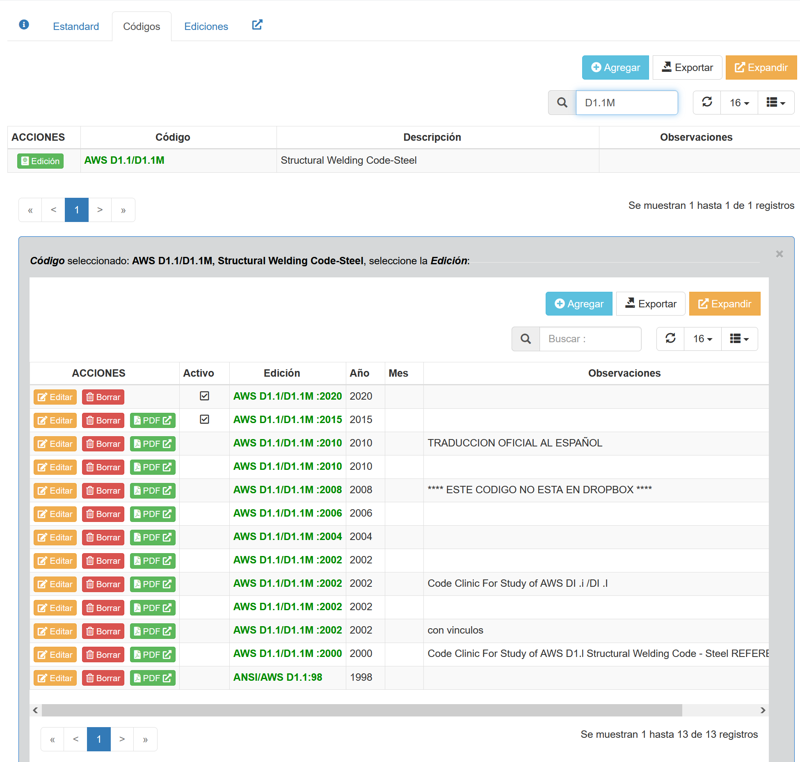Switch to the Ediciones tab

click(206, 27)
